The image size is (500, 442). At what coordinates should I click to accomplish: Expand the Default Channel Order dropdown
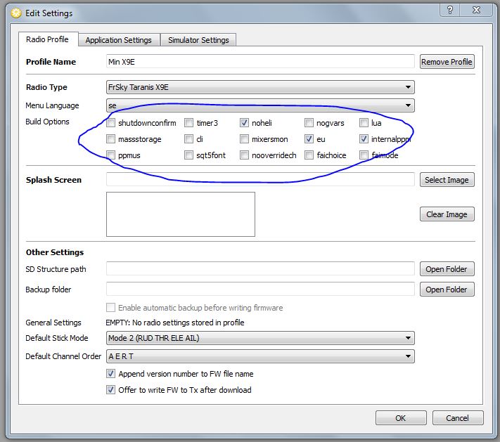coord(259,356)
